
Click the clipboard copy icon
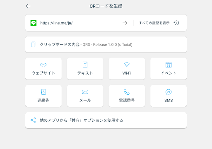click(33, 44)
